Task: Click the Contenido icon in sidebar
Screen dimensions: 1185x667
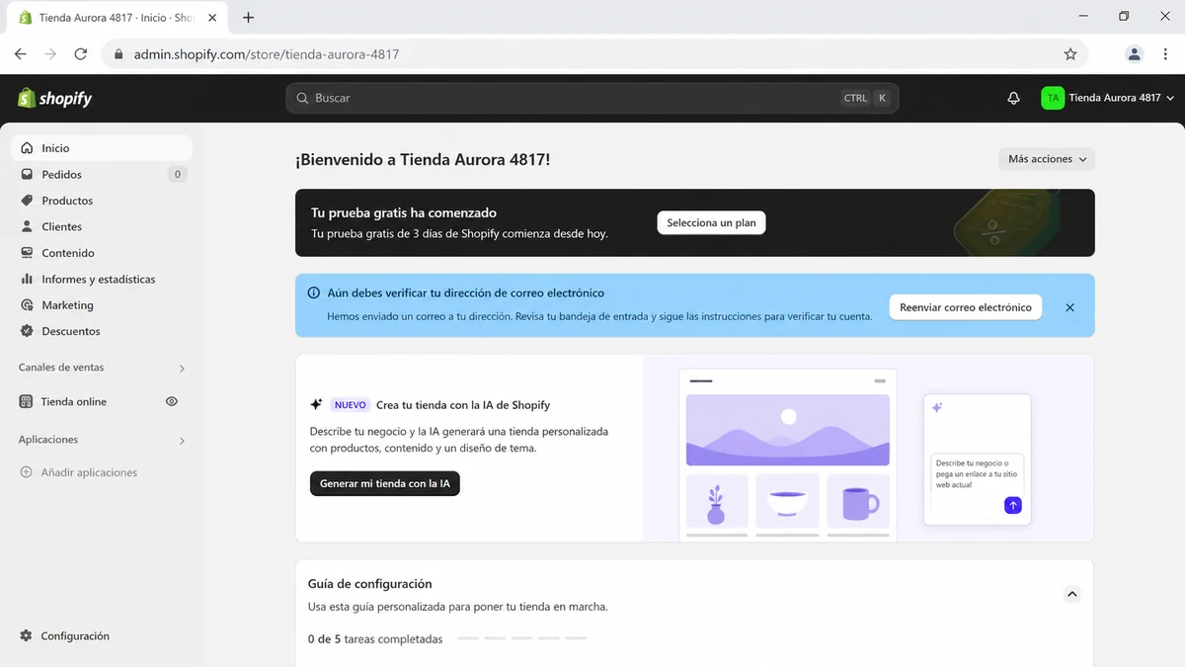Action: (x=27, y=253)
